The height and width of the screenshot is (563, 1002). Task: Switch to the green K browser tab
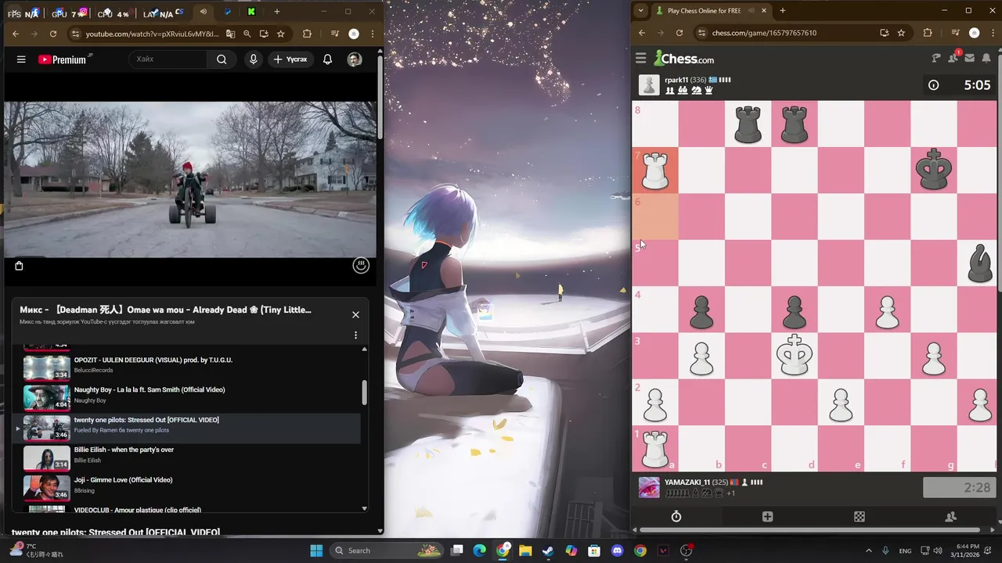tap(251, 12)
